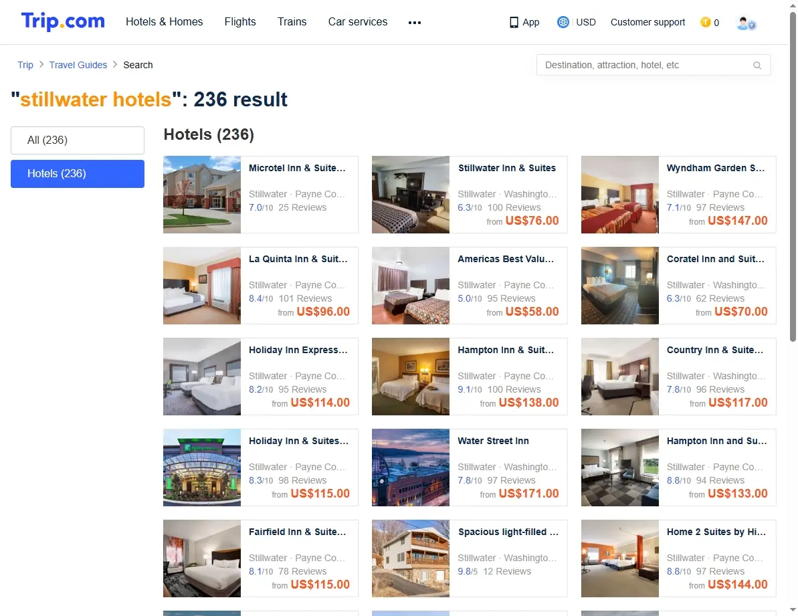Image resolution: width=798 pixels, height=616 pixels.
Task: Click US$58.00 price on Americas Best Value
Action: 532,312
